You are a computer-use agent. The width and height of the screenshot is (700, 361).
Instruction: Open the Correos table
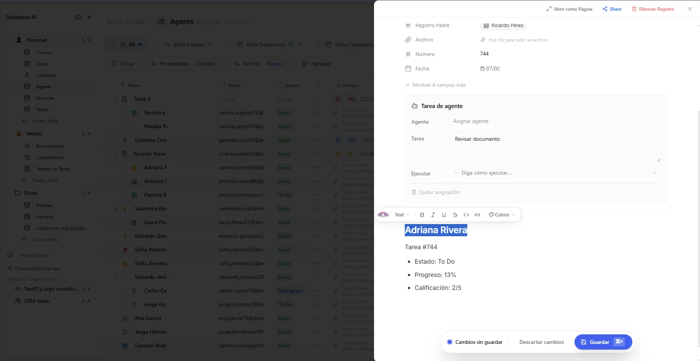[x=44, y=52]
